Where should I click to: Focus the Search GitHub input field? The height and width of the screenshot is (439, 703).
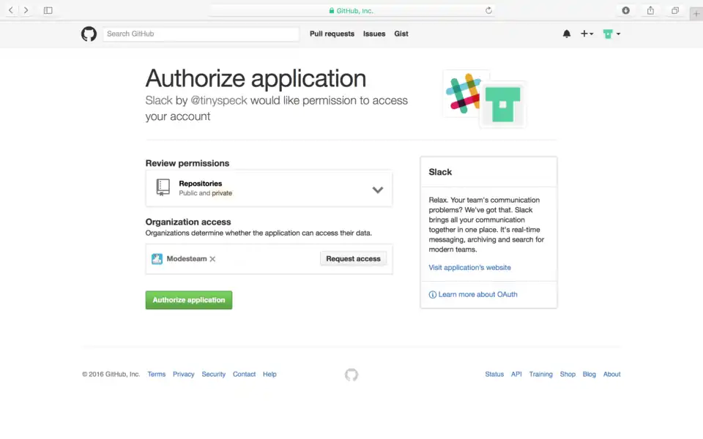coord(201,34)
